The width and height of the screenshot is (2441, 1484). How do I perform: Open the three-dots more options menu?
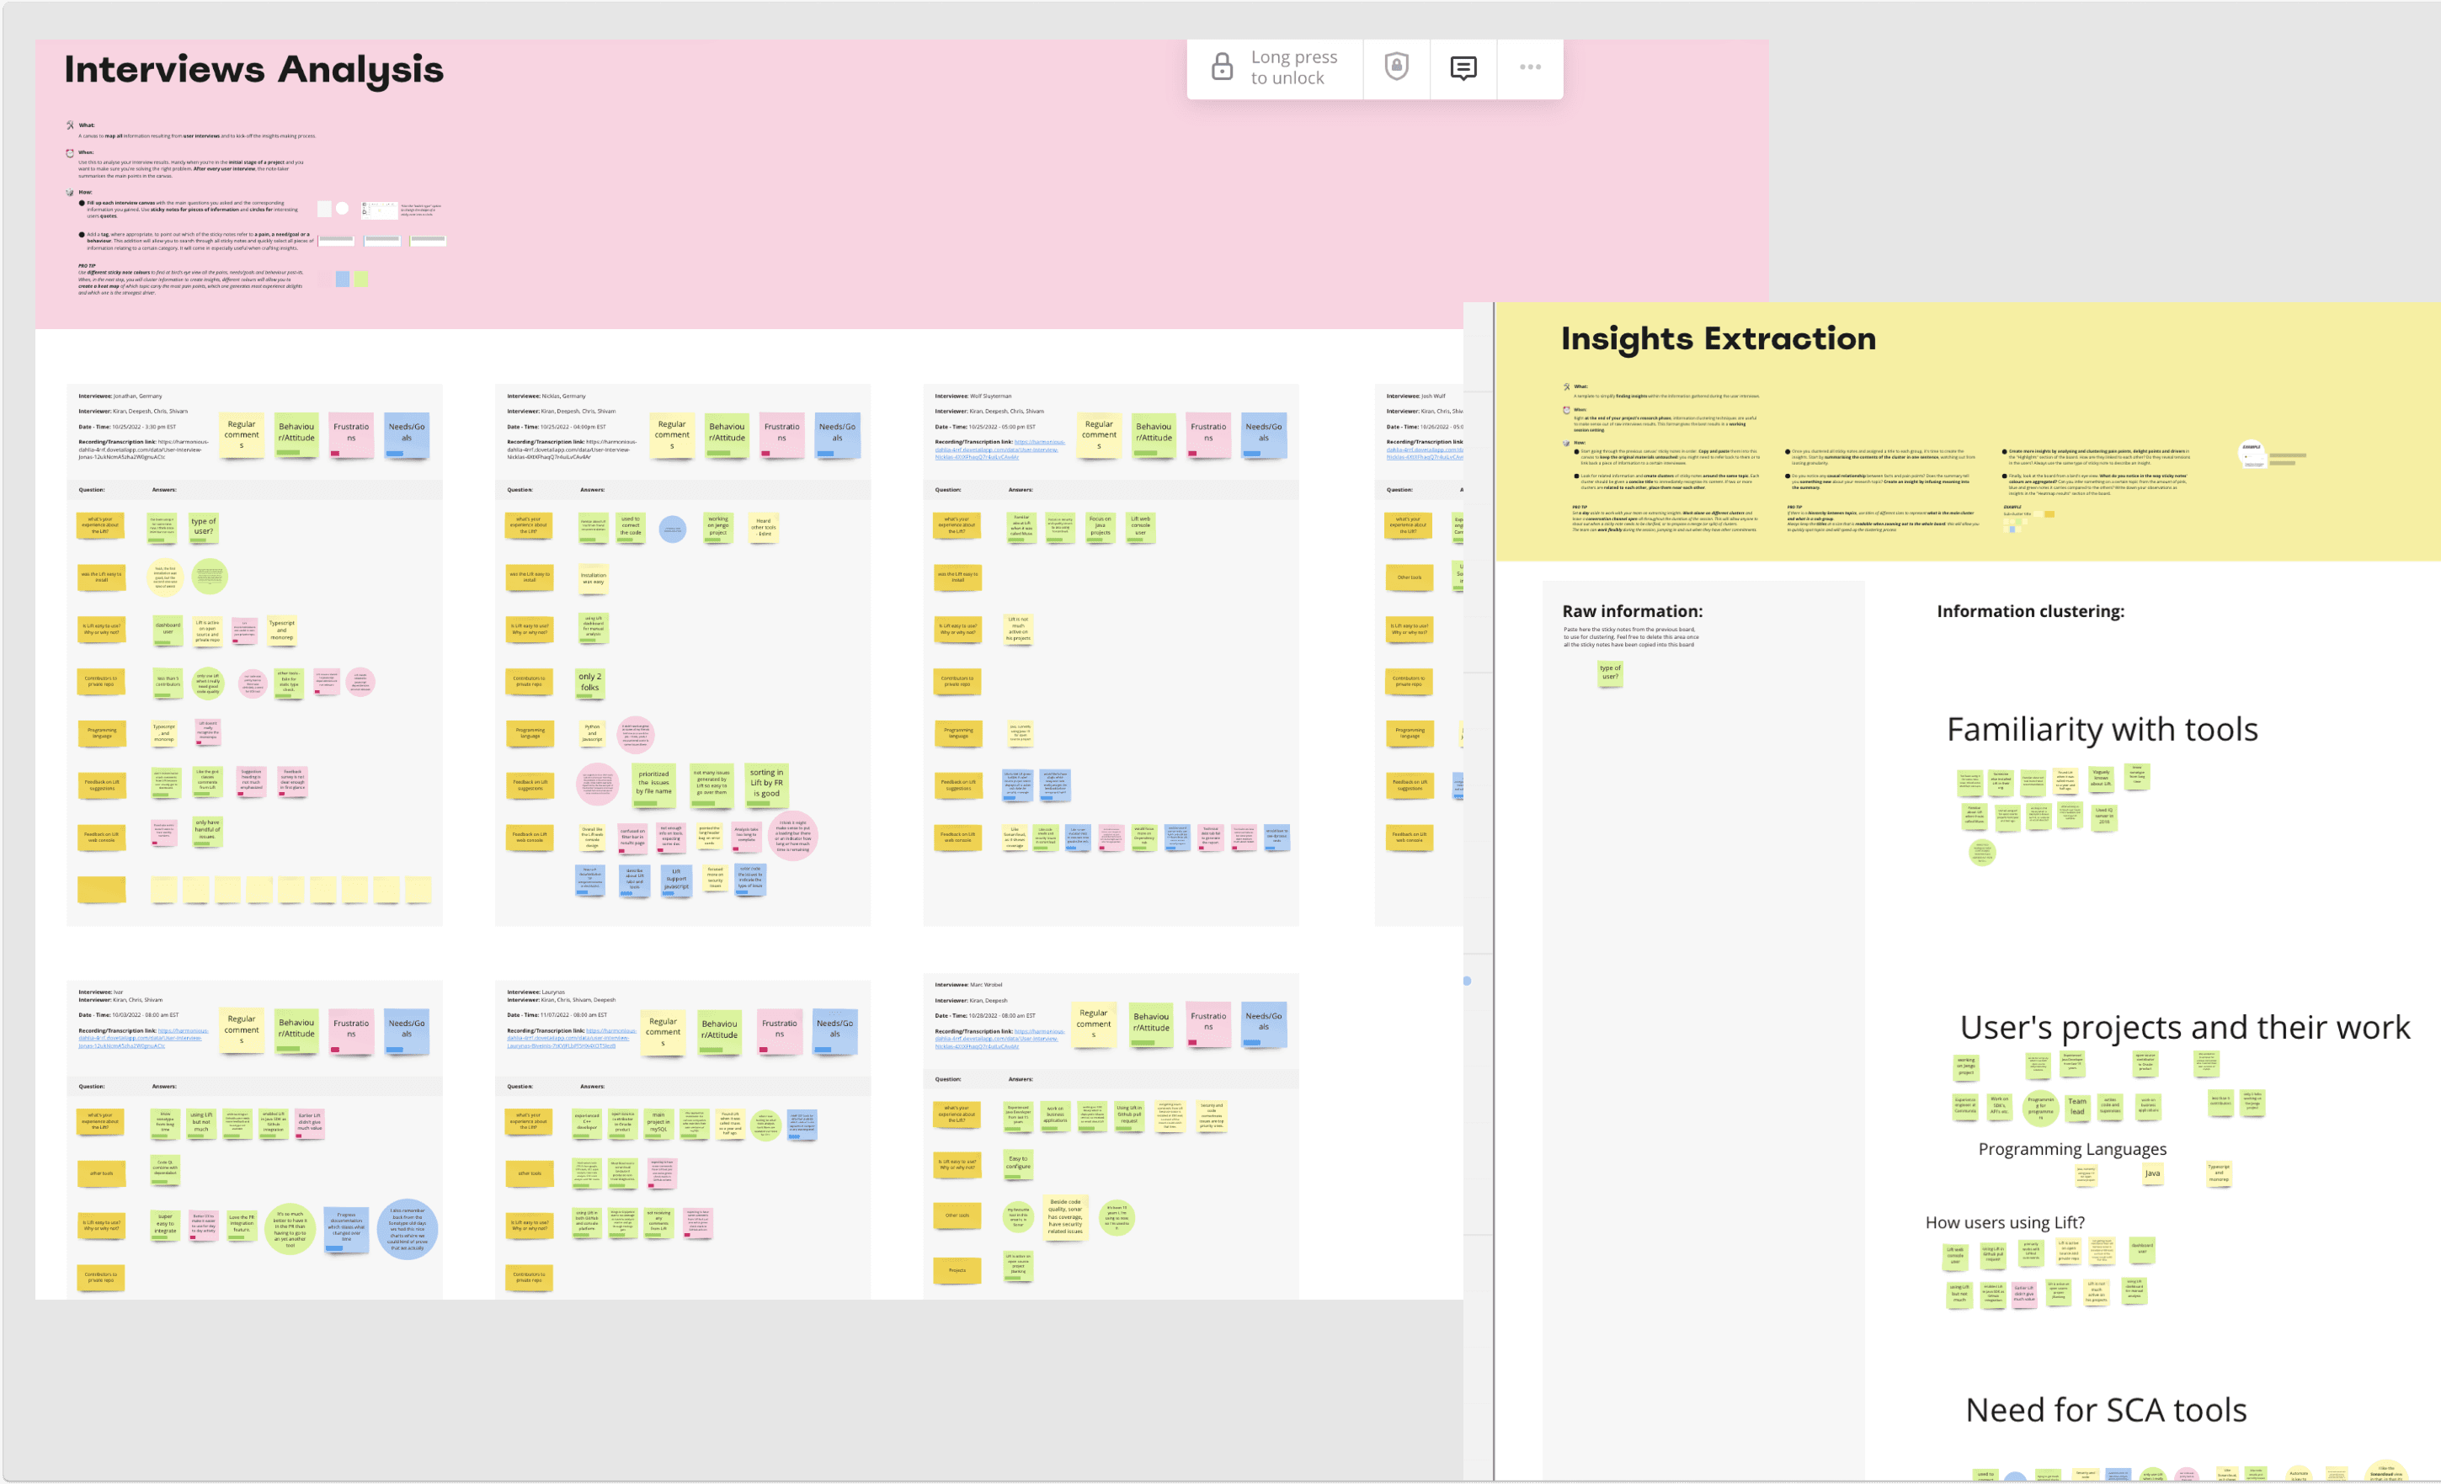(1530, 67)
